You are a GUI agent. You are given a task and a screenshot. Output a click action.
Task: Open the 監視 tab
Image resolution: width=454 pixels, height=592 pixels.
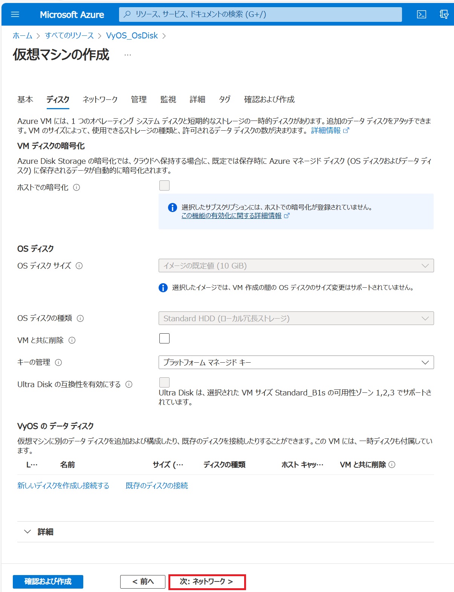click(168, 99)
